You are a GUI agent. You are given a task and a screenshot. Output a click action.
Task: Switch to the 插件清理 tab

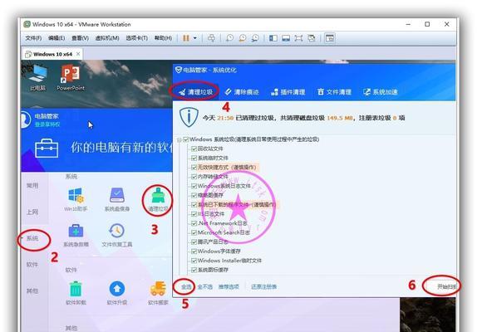click(288, 92)
